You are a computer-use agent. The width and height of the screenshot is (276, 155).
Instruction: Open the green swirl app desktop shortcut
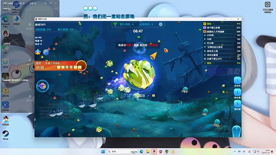[x=6, y=63]
